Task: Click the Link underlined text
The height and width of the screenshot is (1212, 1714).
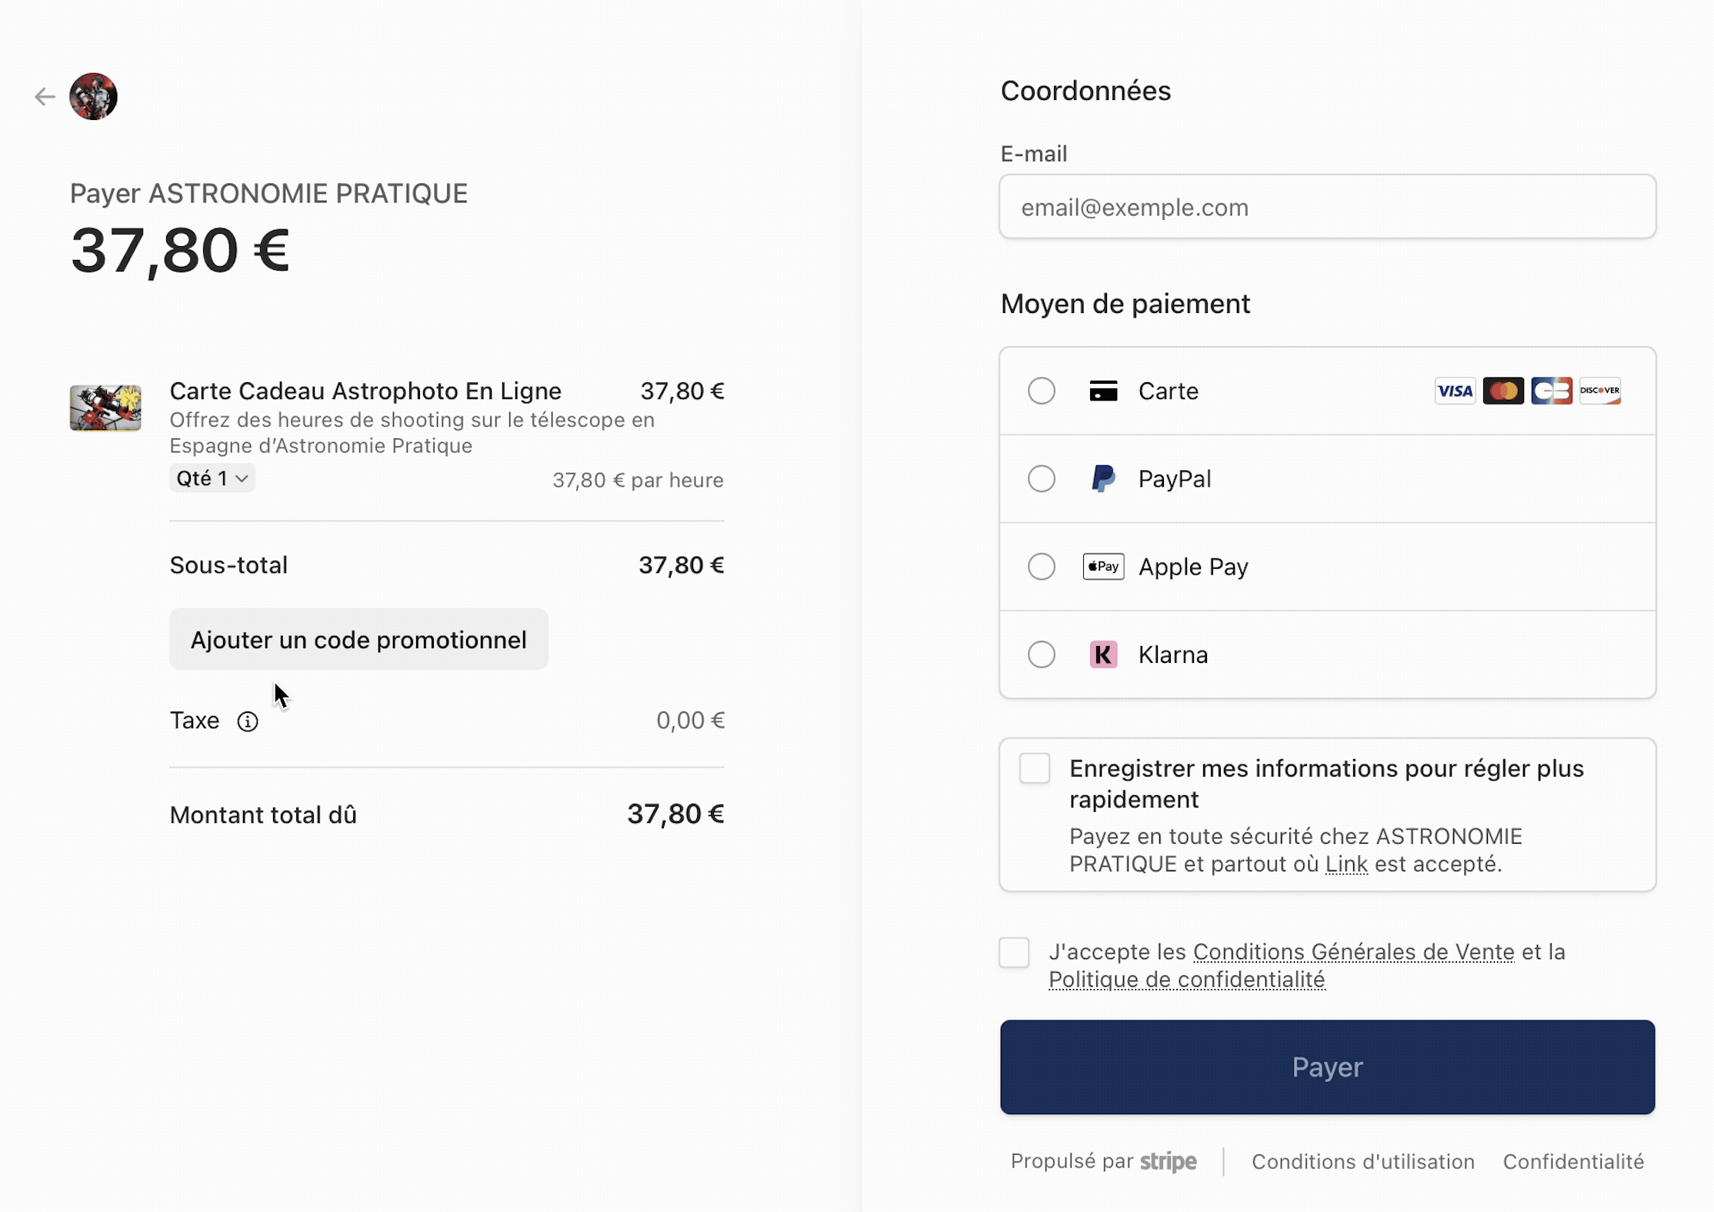Action: tap(1346, 864)
